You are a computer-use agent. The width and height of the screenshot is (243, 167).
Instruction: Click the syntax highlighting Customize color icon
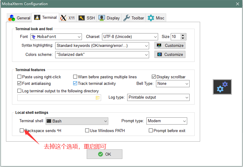coord(159,45)
